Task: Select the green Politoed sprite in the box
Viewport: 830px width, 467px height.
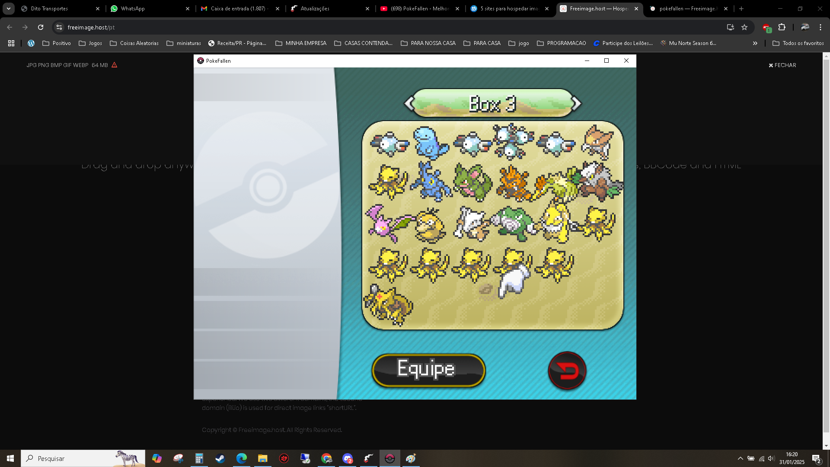Action: pos(514,223)
